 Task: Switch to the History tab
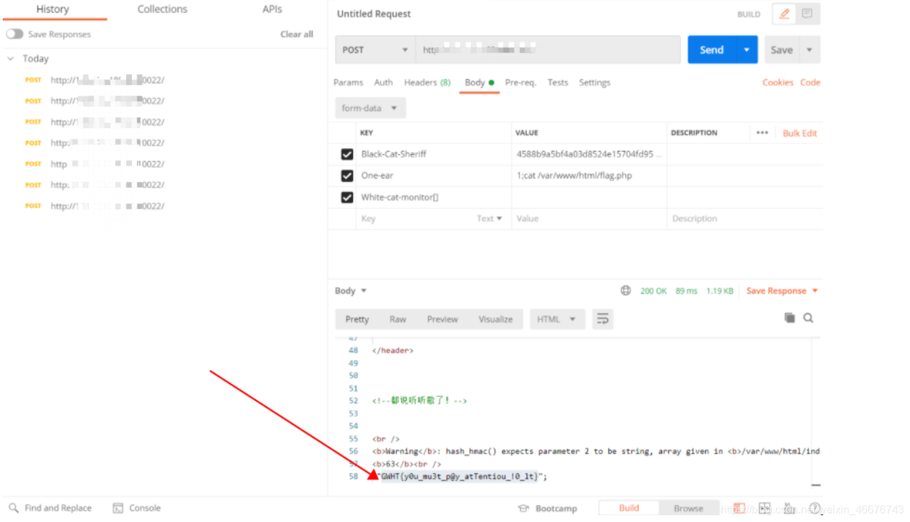[53, 9]
